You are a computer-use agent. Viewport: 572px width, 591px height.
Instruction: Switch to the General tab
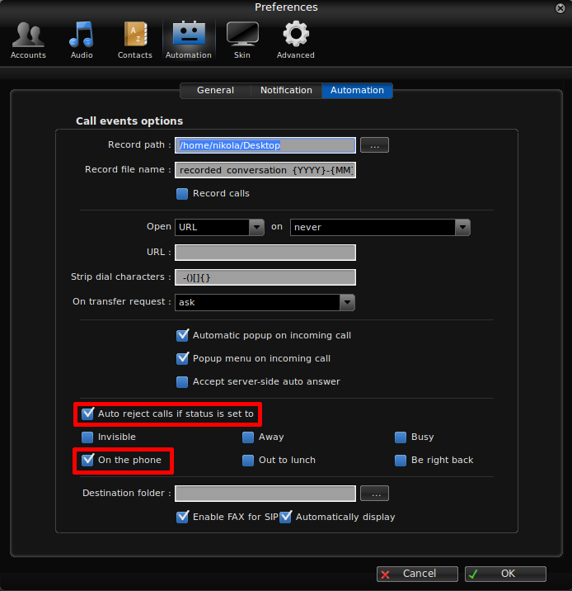[x=215, y=91]
